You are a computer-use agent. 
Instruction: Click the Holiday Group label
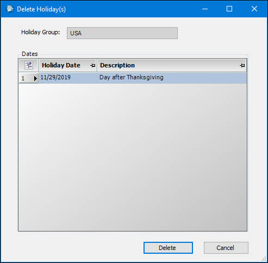40,32
